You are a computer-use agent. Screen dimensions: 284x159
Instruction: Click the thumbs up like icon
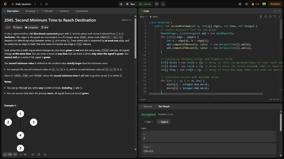coord(5,154)
